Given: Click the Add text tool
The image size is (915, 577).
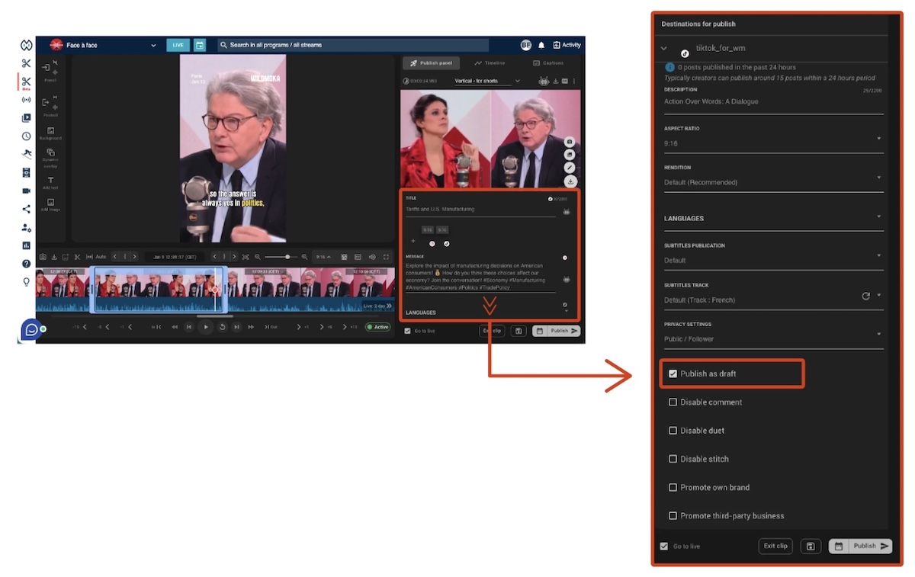Looking at the screenshot, I should [50, 182].
